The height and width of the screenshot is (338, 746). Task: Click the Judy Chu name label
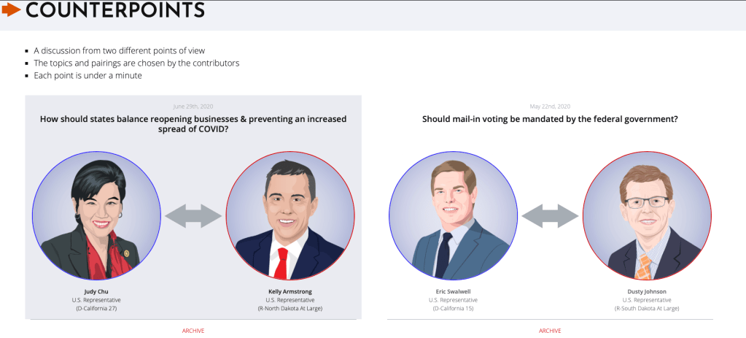[96, 291]
